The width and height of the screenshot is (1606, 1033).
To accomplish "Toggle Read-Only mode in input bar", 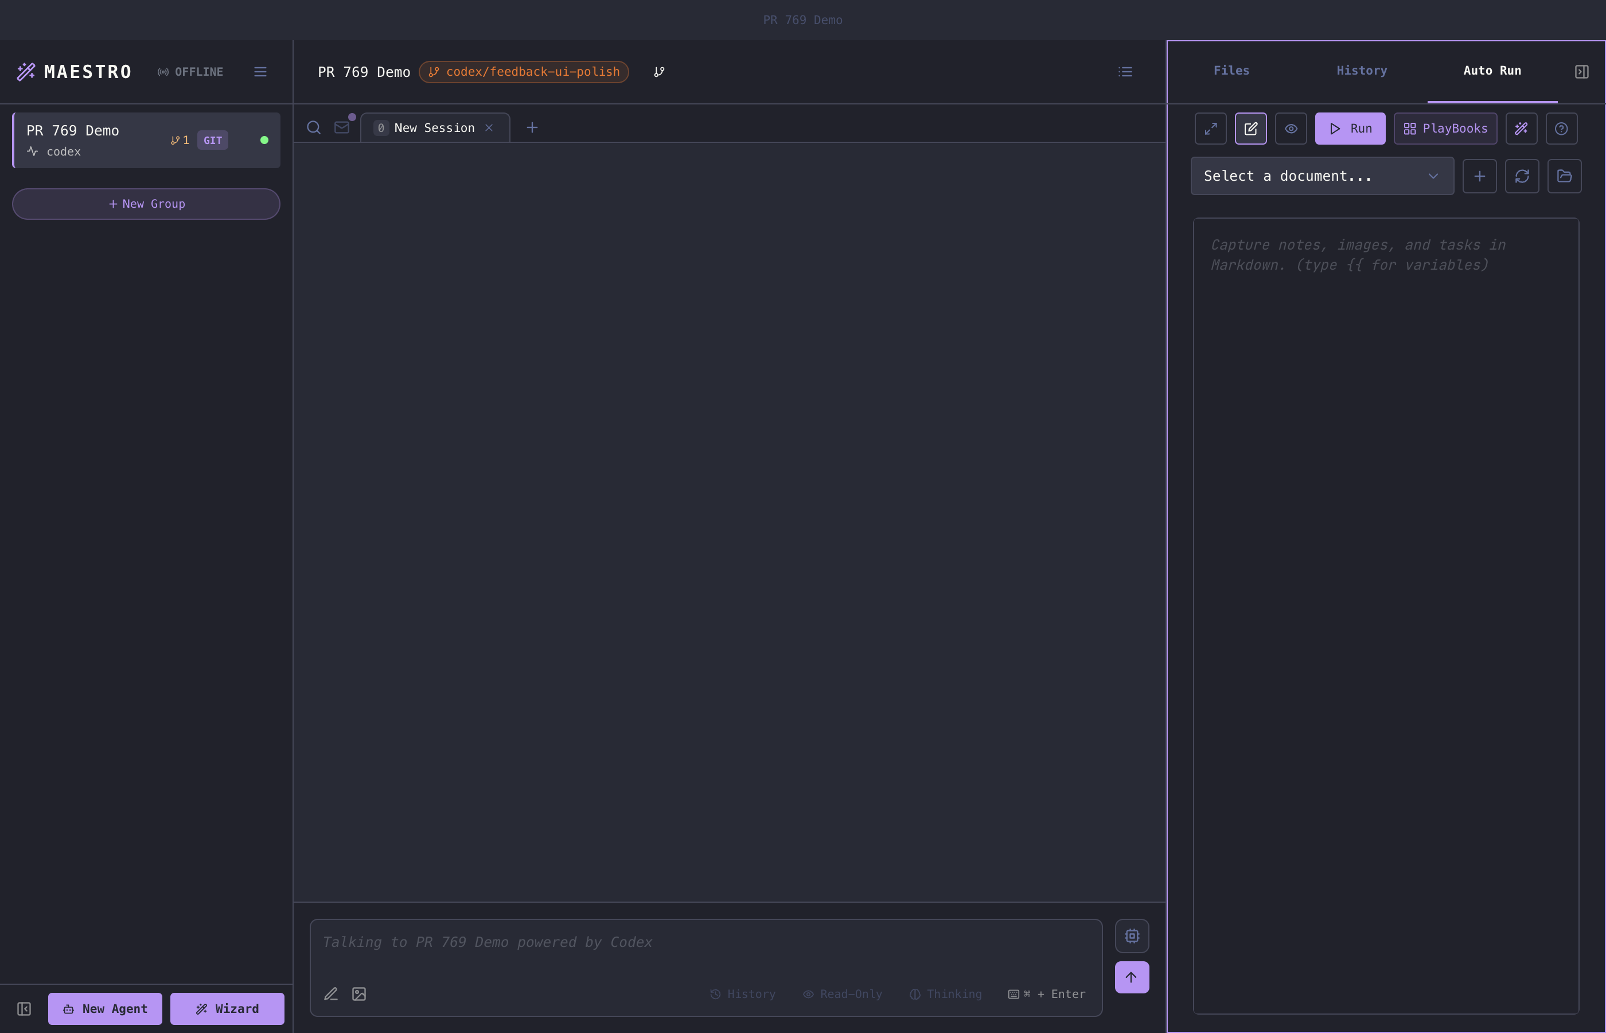I will click(x=843, y=993).
